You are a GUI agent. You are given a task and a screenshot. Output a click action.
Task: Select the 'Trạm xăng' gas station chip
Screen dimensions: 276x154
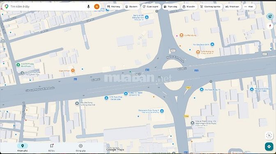coord(170,7)
